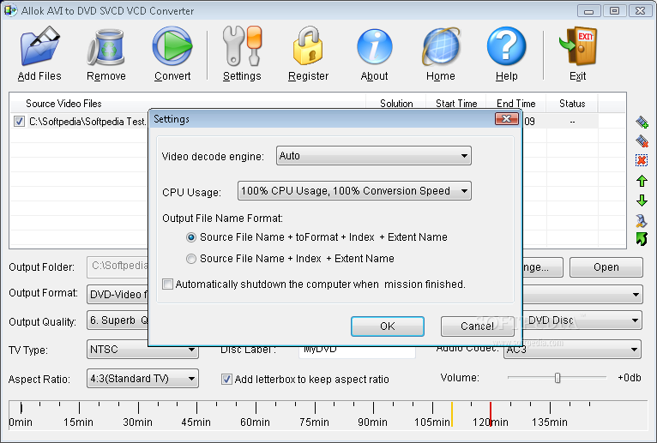This screenshot has height=443, width=657.
Task: Click the End Time column header
Action: pos(515,104)
